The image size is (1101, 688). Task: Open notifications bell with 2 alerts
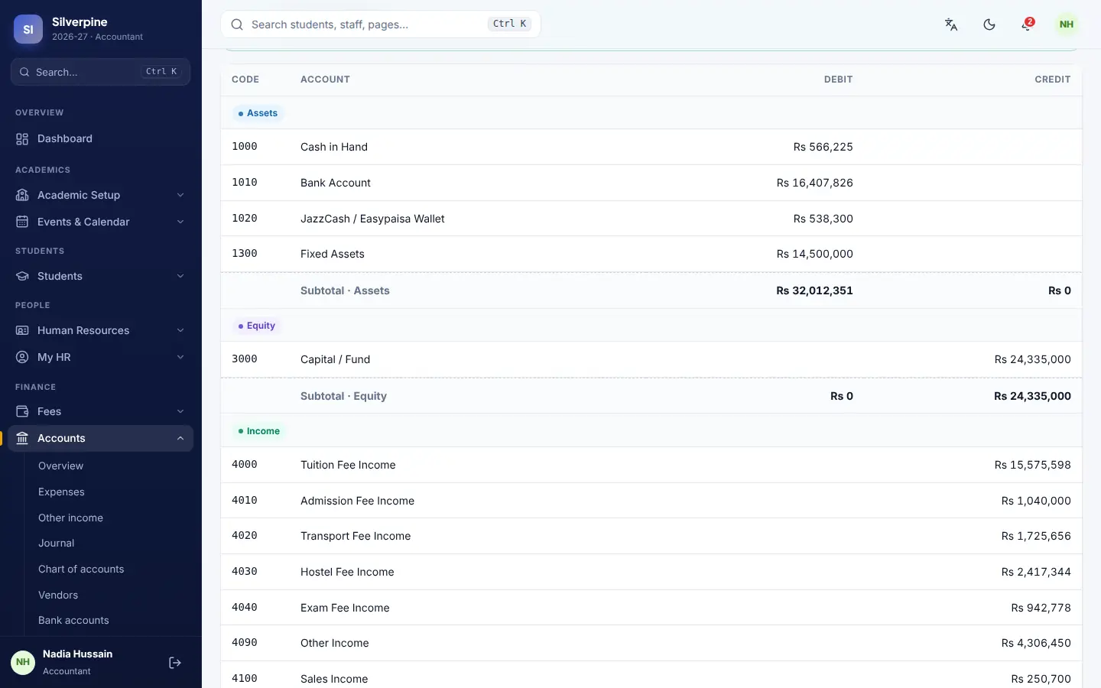1027,24
